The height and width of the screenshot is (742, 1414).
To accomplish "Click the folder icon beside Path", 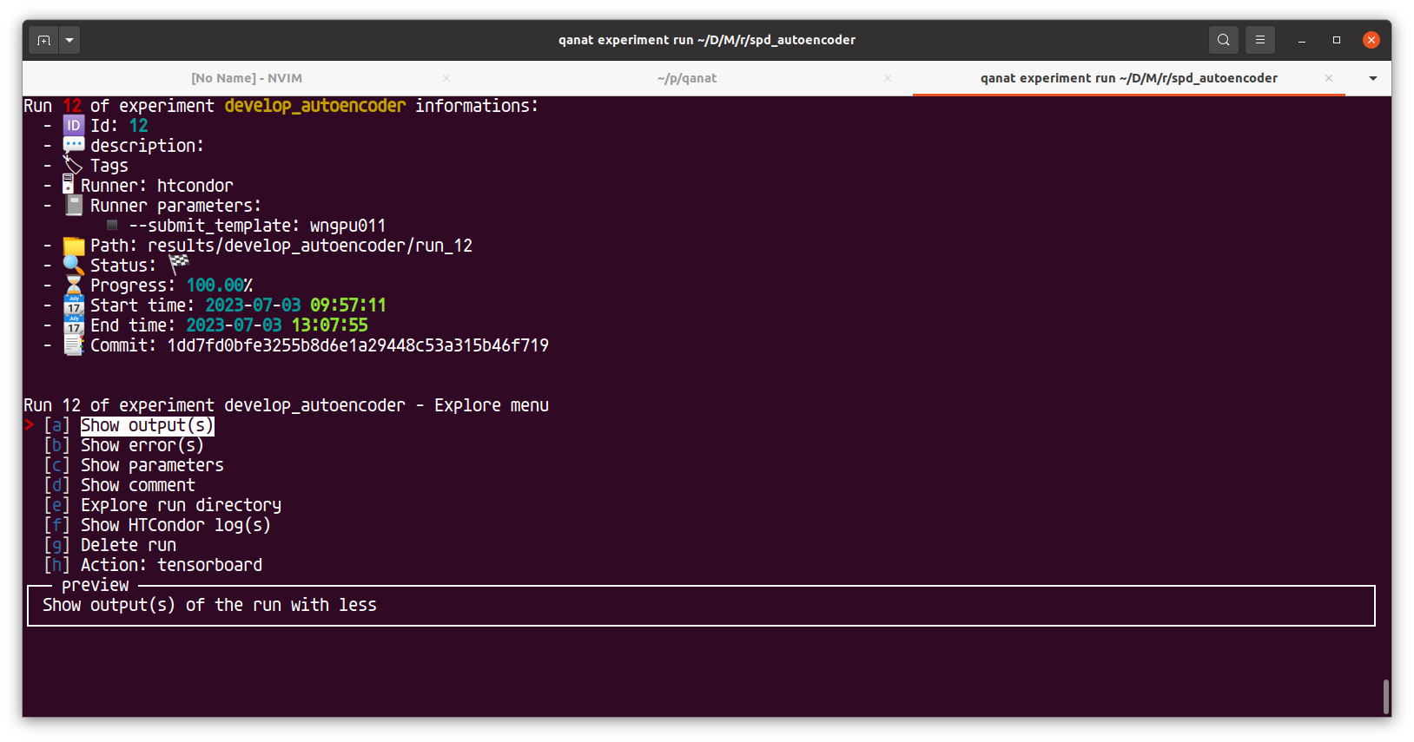I will 74,246.
